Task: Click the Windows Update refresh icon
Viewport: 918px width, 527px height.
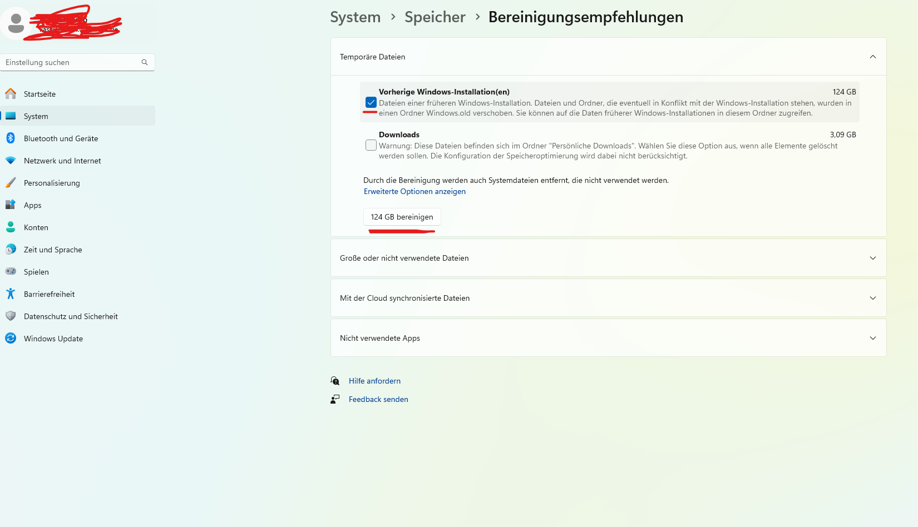Action: (11, 338)
